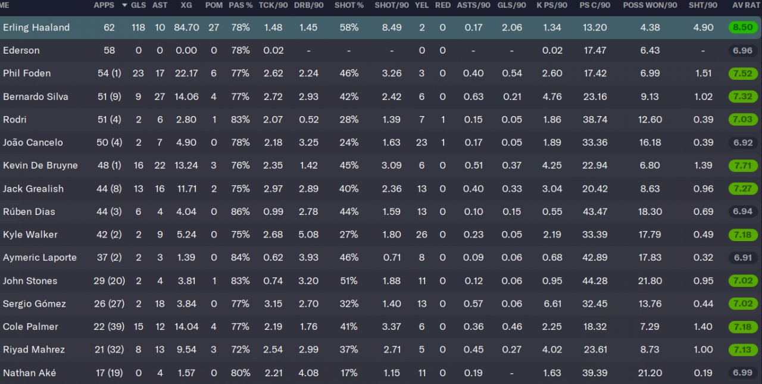Screen dimensions: 762x384
Task: Sort by TCK/90 column header
Action: [x=273, y=5]
